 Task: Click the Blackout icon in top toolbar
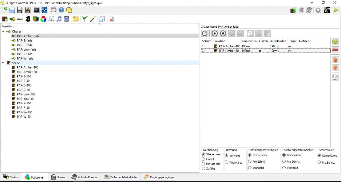[x=327, y=10]
